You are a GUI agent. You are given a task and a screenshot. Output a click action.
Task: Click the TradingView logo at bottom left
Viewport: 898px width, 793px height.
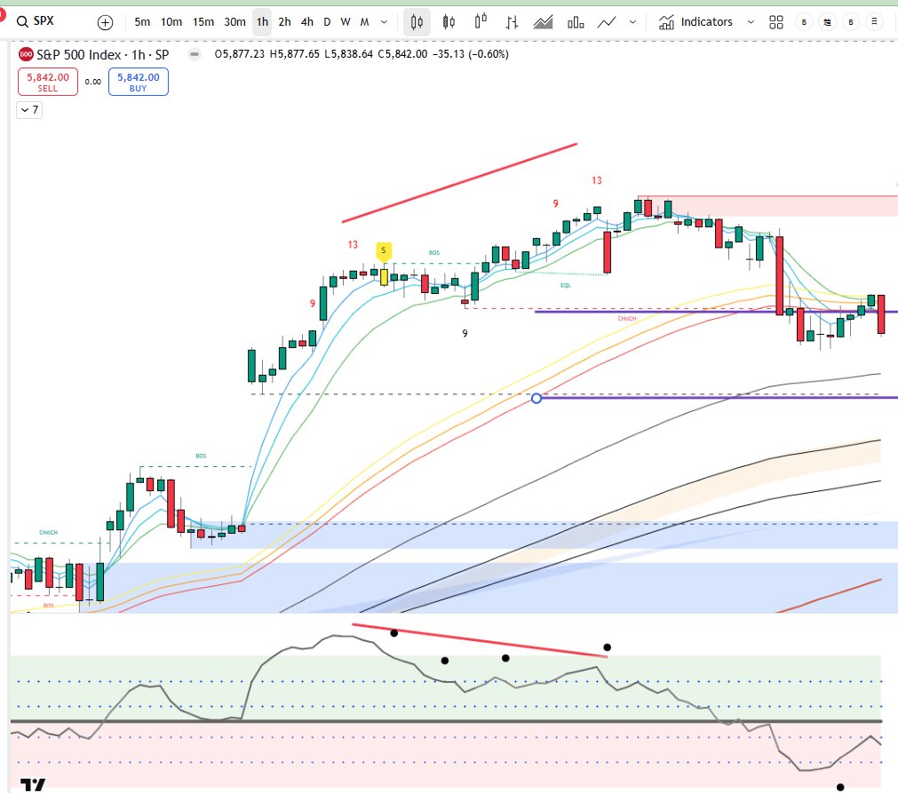pyautogui.click(x=33, y=784)
